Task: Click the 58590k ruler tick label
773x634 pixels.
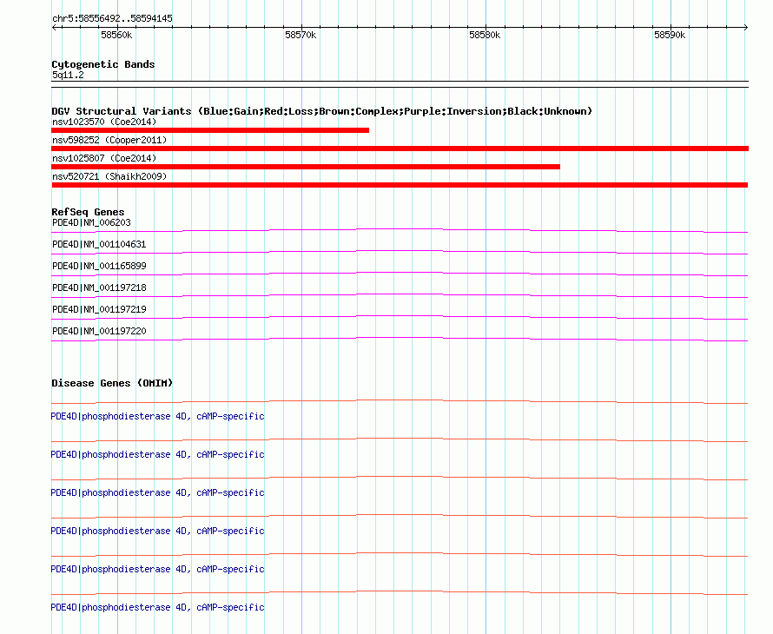Action: pyautogui.click(x=670, y=35)
